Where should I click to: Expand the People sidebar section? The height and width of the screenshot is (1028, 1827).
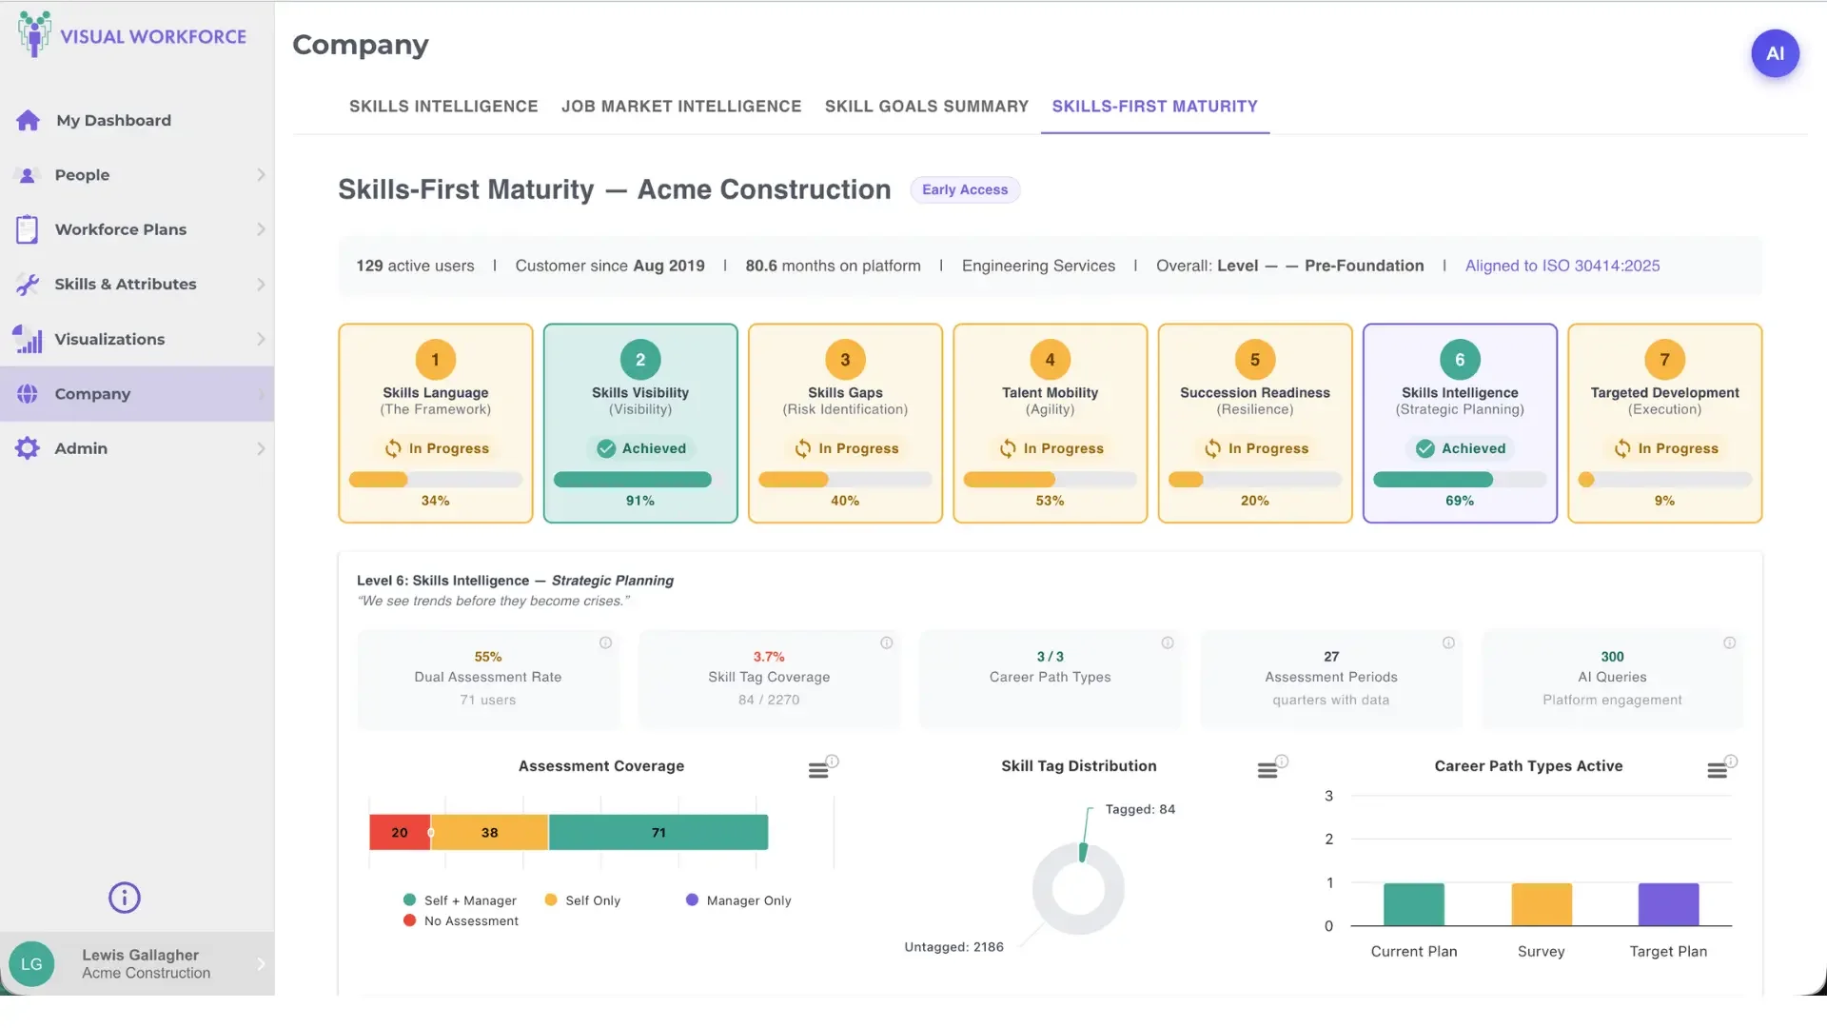[x=261, y=175]
